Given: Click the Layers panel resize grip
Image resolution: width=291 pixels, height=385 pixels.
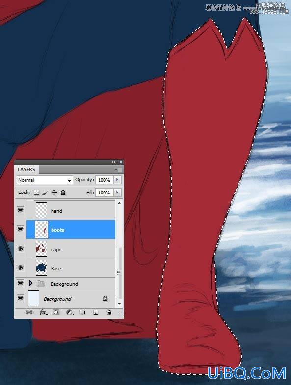Looking at the screenshot, I should 120,314.
